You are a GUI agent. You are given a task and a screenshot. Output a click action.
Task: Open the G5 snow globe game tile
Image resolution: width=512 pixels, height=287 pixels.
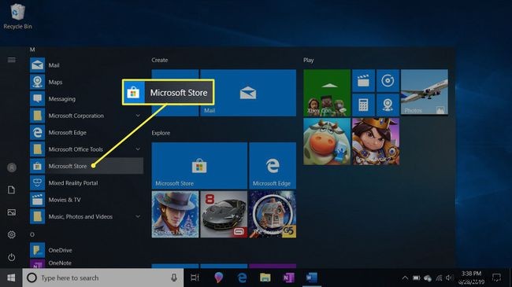273,215
